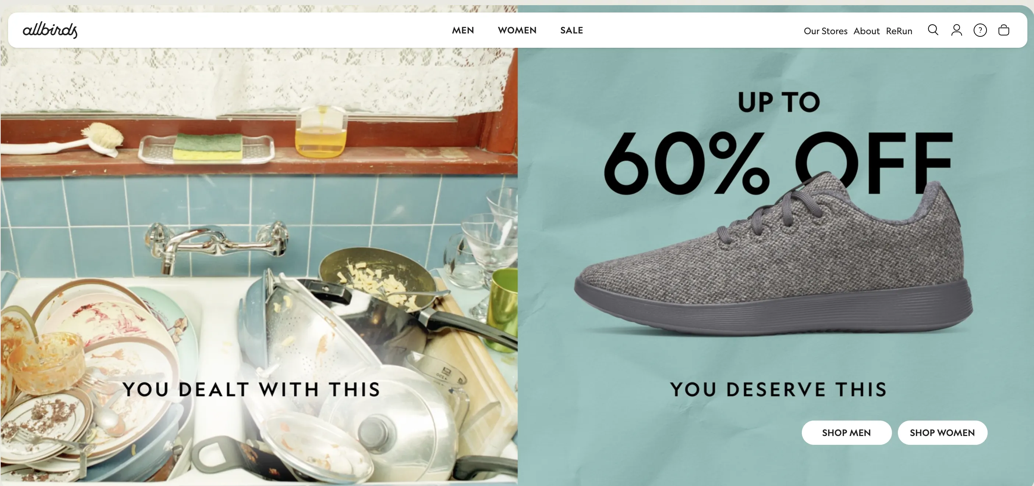Click the 60% OFF headline text
This screenshot has width=1034, height=486.
coord(778,162)
